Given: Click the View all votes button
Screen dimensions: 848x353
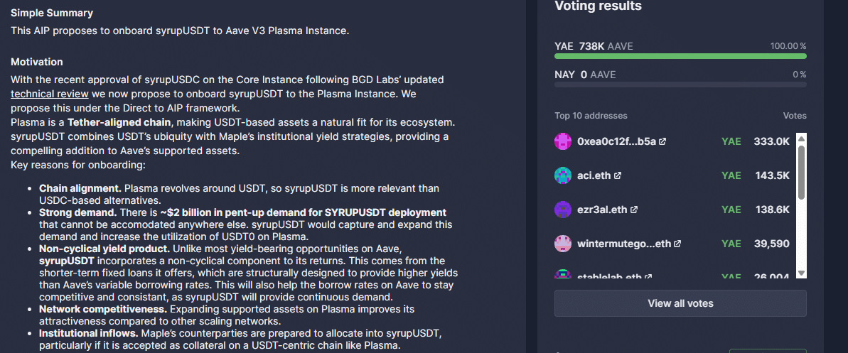Looking at the screenshot, I should [680, 303].
